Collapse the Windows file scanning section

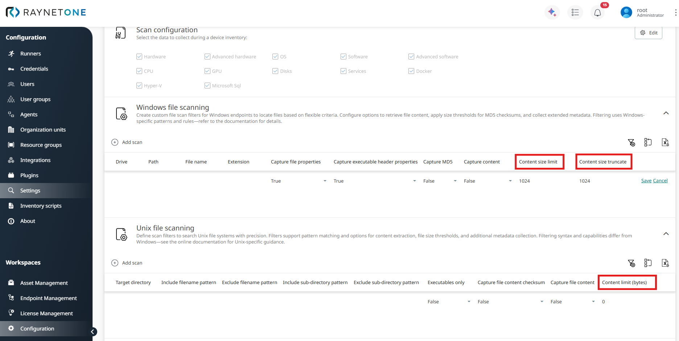pos(666,113)
